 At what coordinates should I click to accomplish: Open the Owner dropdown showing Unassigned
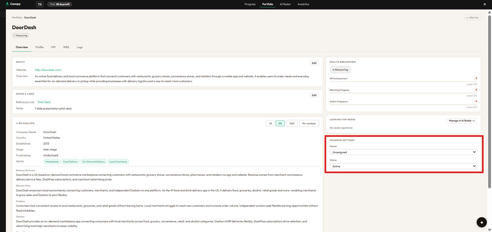(403, 152)
